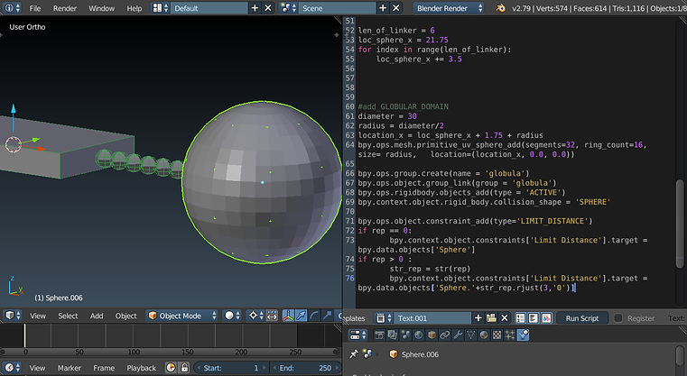Image resolution: width=687 pixels, height=376 pixels.
Task: Add a new scene with plus button
Action: [x=383, y=8]
